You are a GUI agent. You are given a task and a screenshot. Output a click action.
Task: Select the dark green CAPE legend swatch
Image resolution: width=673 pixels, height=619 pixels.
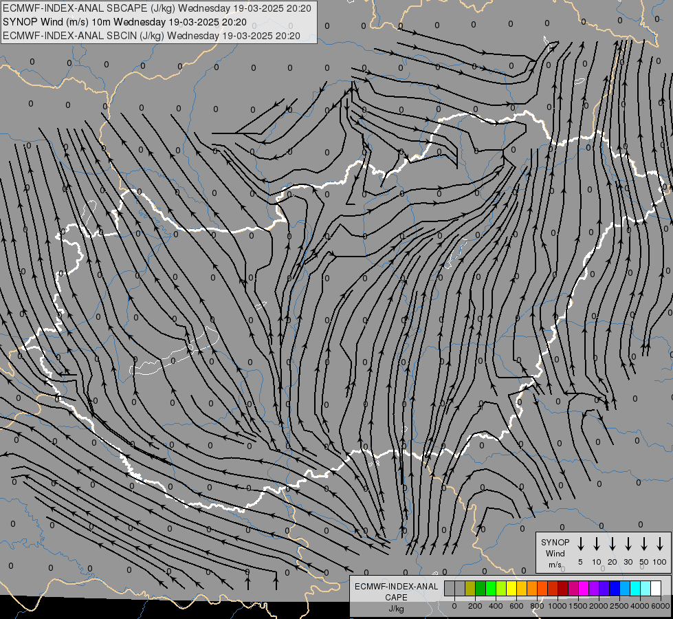coord(481,588)
